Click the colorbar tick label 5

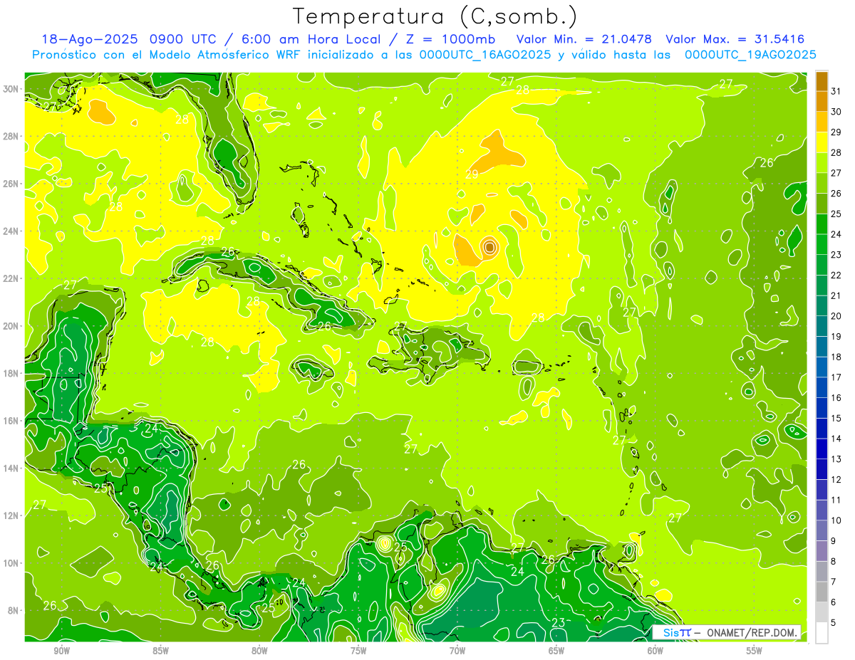point(834,622)
